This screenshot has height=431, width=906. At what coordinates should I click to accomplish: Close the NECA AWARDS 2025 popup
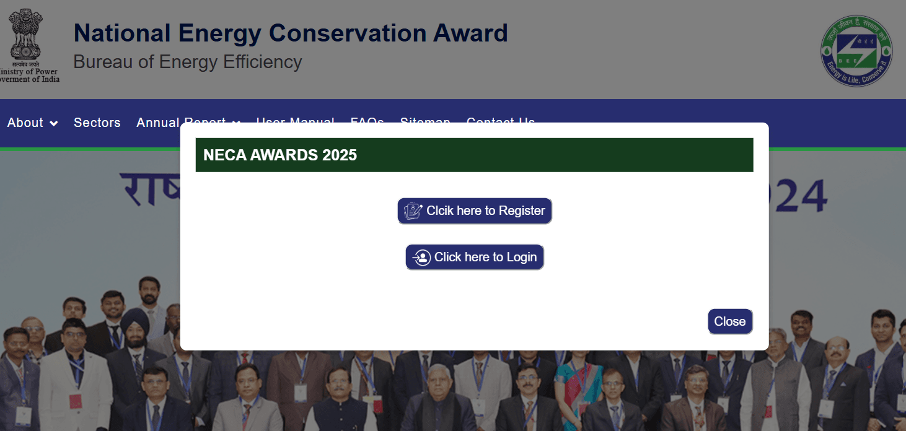point(730,321)
